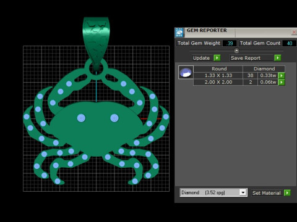Viewport: 297px width, 222px height.
Task: Click the Gem Reporter app icon
Action: coord(179,32)
